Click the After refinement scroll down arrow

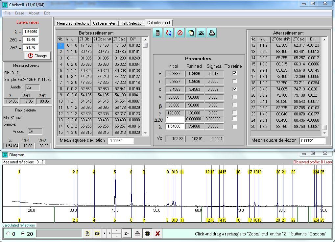pyautogui.click(x=324, y=133)
